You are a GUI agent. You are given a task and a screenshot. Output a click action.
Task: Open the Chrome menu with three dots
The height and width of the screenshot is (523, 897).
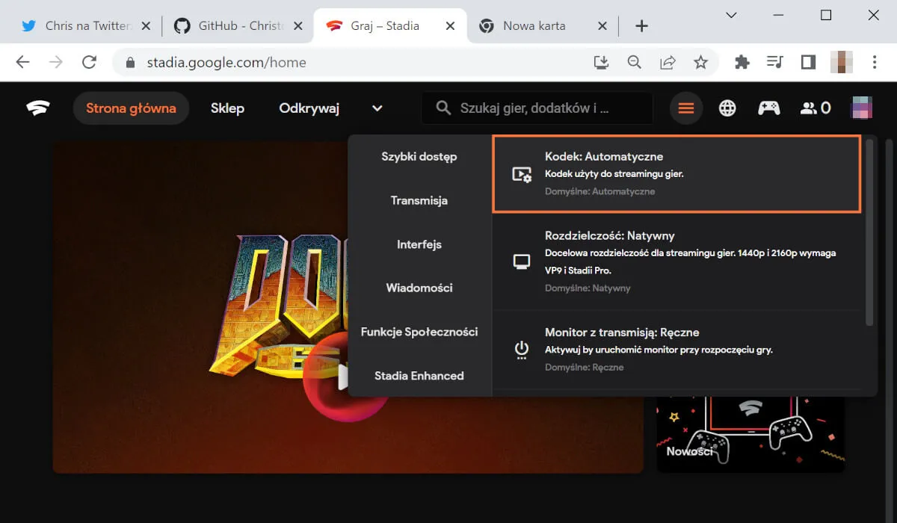[874, 63]
